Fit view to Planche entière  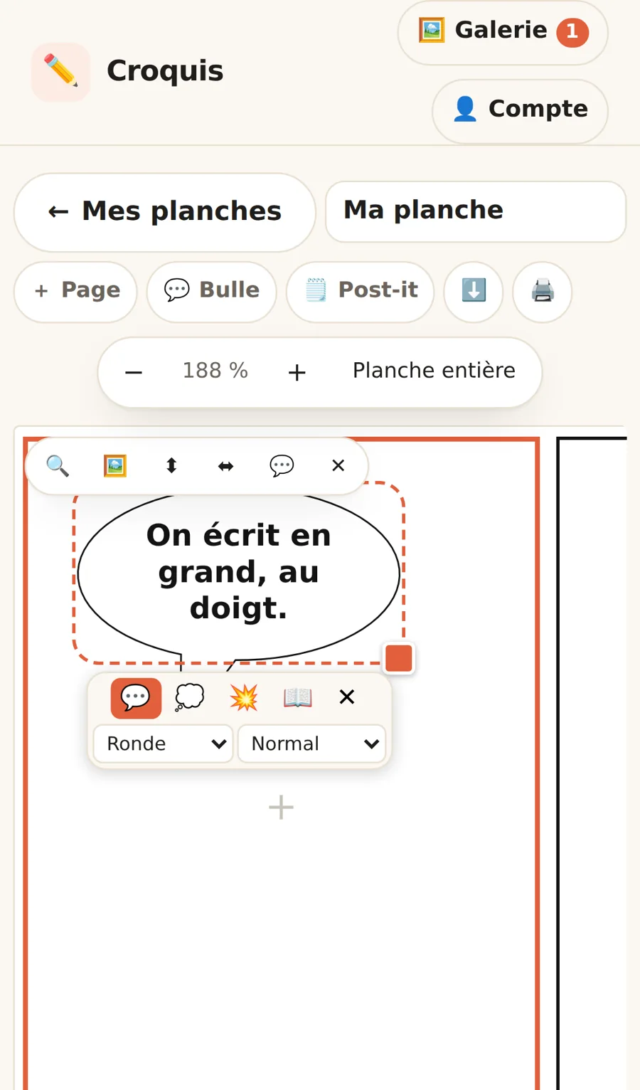click(434, 371)
